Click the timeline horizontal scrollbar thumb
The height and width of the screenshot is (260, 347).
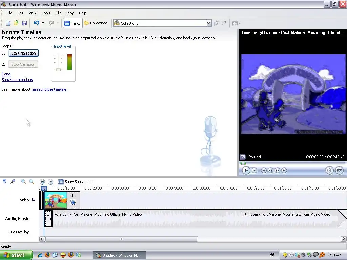pos(122,239)
